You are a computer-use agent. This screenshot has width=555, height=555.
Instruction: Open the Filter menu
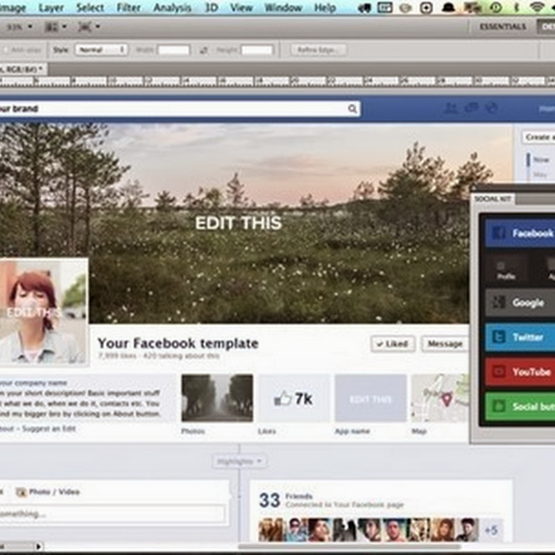[x=128, y=8]
